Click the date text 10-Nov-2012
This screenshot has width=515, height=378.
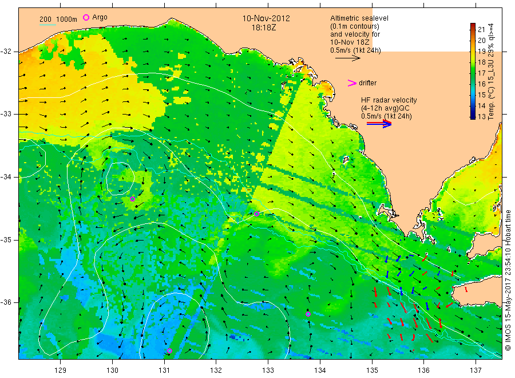[266, 18]
